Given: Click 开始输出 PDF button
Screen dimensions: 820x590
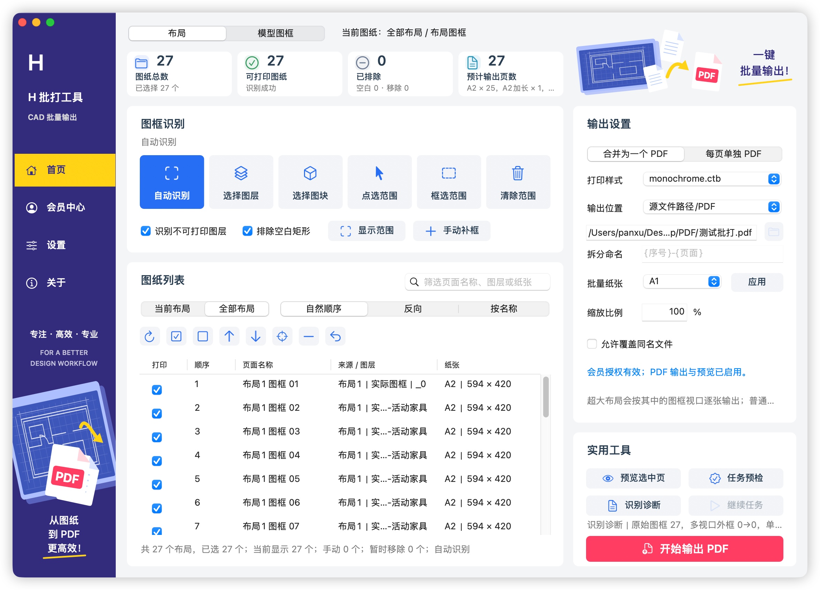Looking at the screenshot, I should (x=684, y=549).
